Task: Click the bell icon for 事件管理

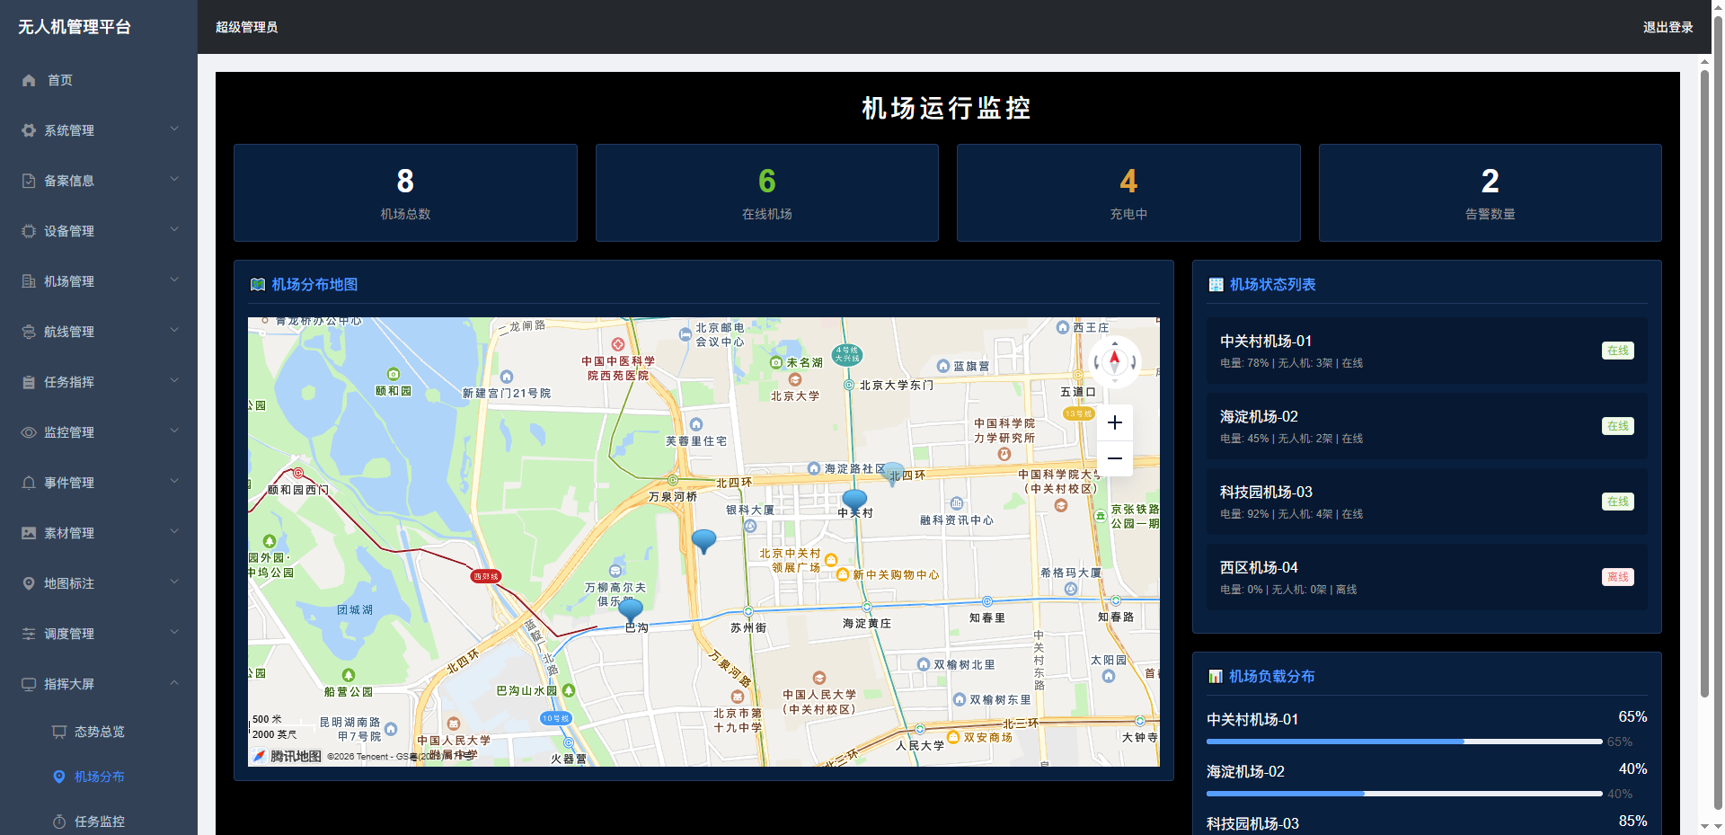Action: tap(29, 483)
